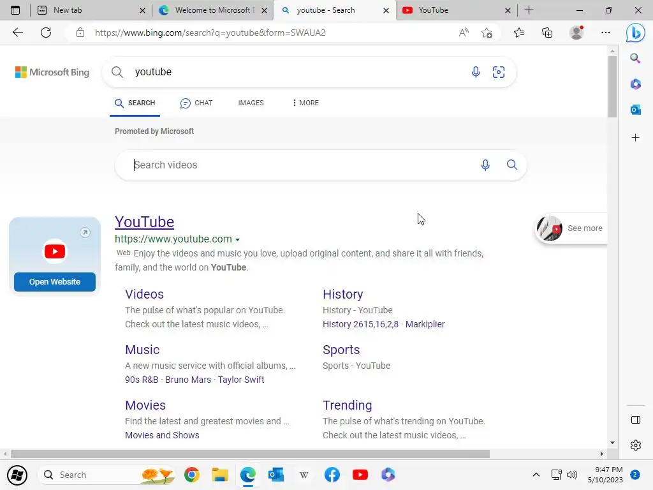Select the CHAT tab on Bing
This screenshot has height=490, width=653.
click(196, 103)
